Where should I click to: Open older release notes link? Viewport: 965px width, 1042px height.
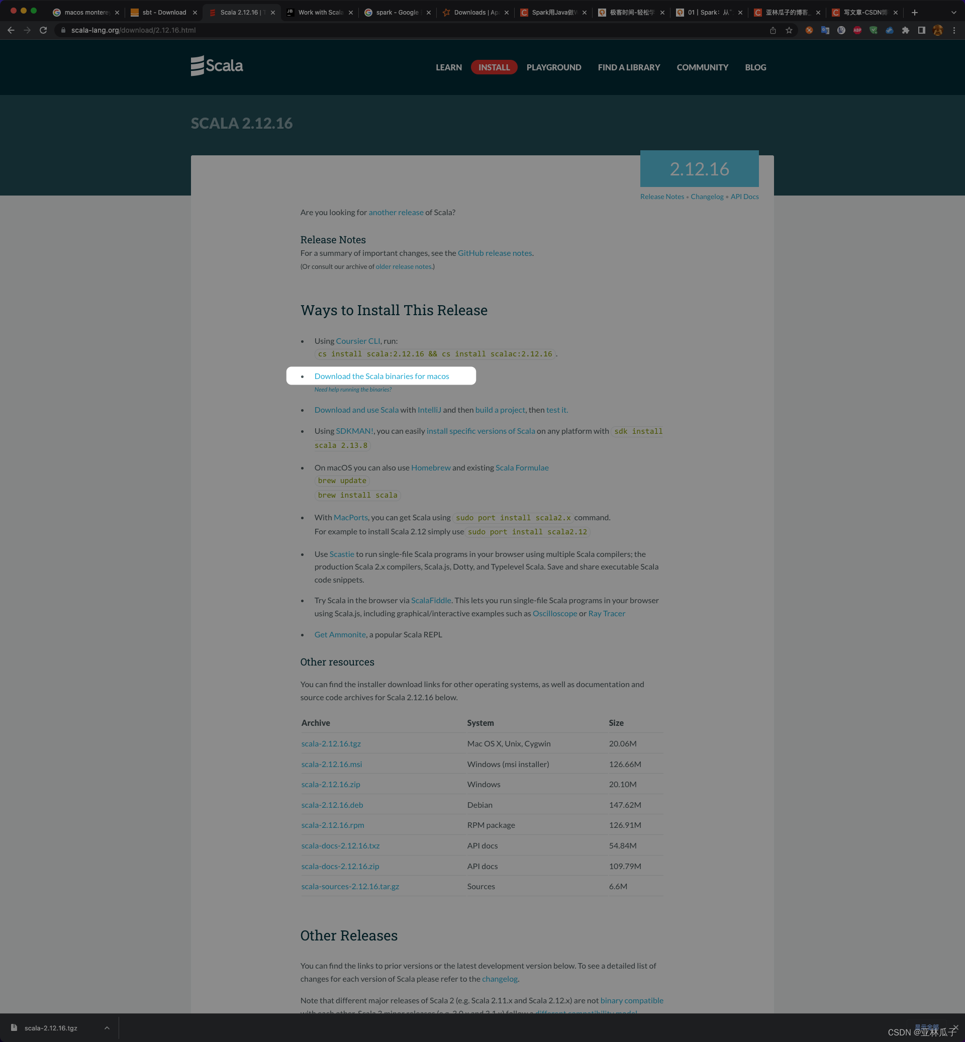click(x=404, y=267)
